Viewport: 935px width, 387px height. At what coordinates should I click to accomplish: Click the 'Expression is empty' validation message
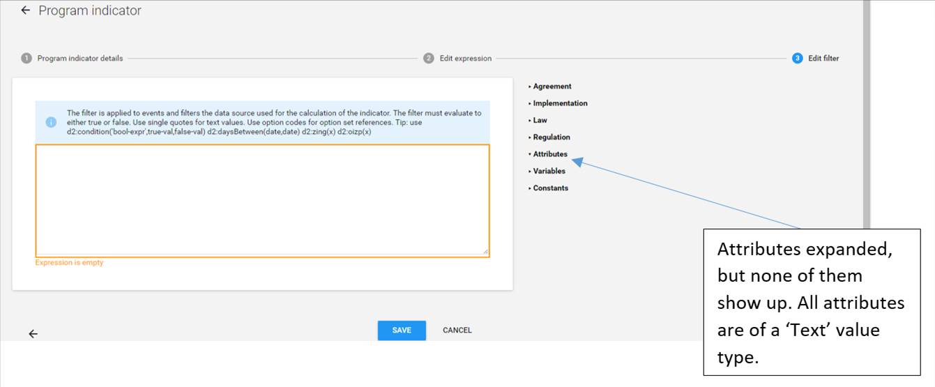click(x=70, y=263)
